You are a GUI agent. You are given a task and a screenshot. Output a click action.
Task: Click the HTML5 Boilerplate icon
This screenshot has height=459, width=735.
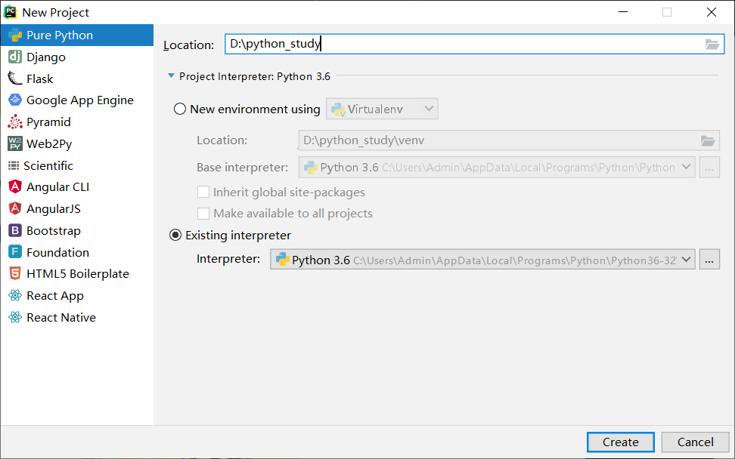14,274
